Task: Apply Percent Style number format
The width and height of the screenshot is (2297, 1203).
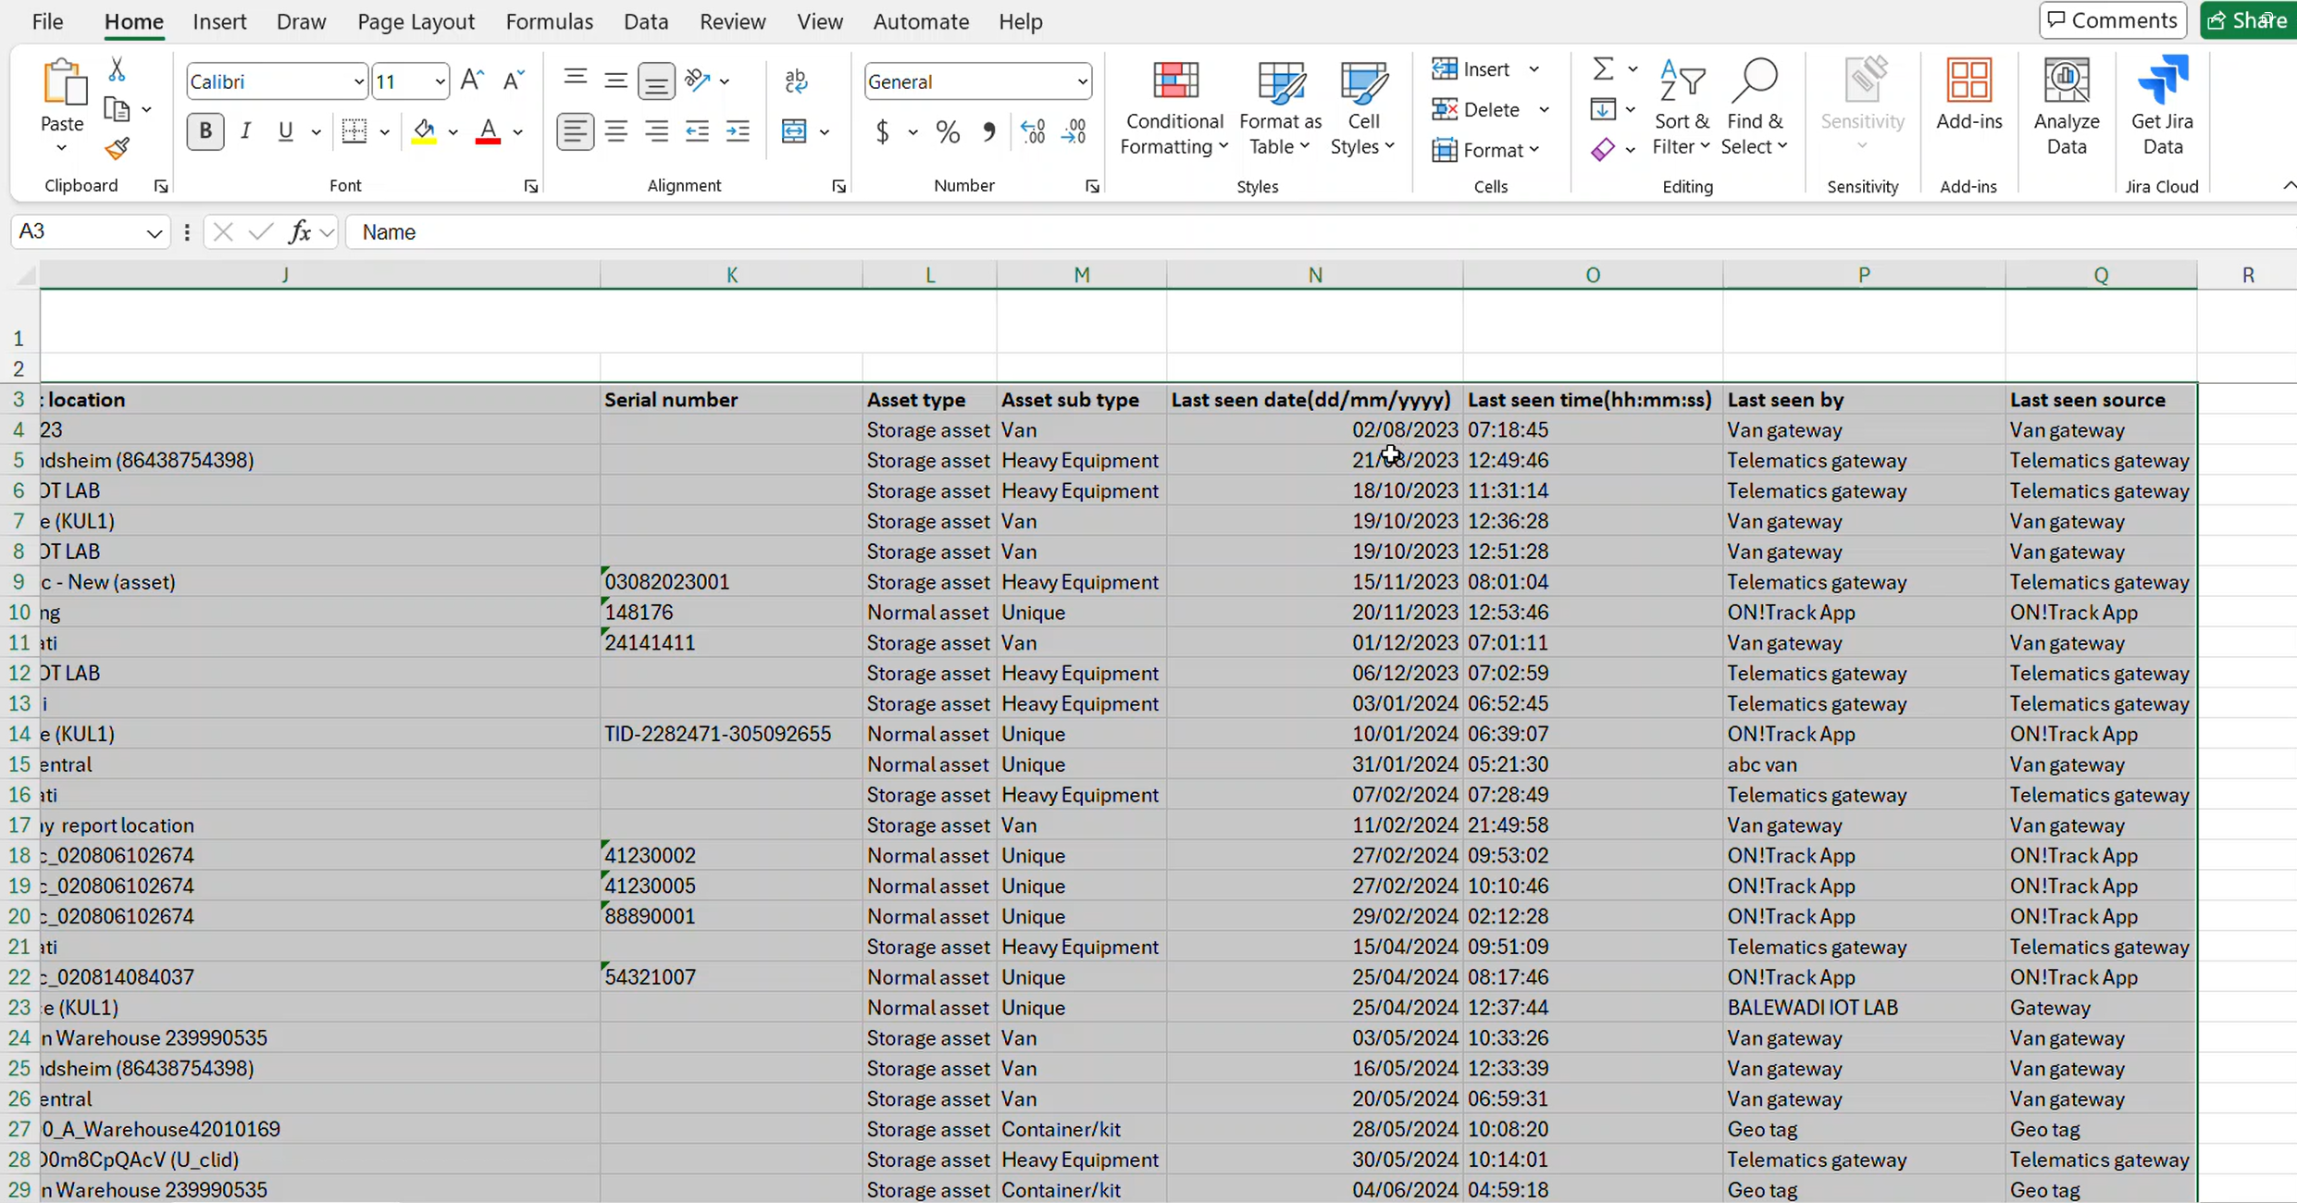Action: coord(948,132)
